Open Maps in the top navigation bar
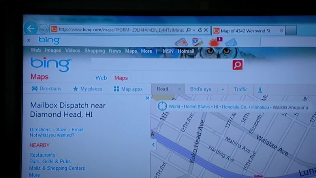This screenshot has height=178, width=316. click(x=131, y=51)
